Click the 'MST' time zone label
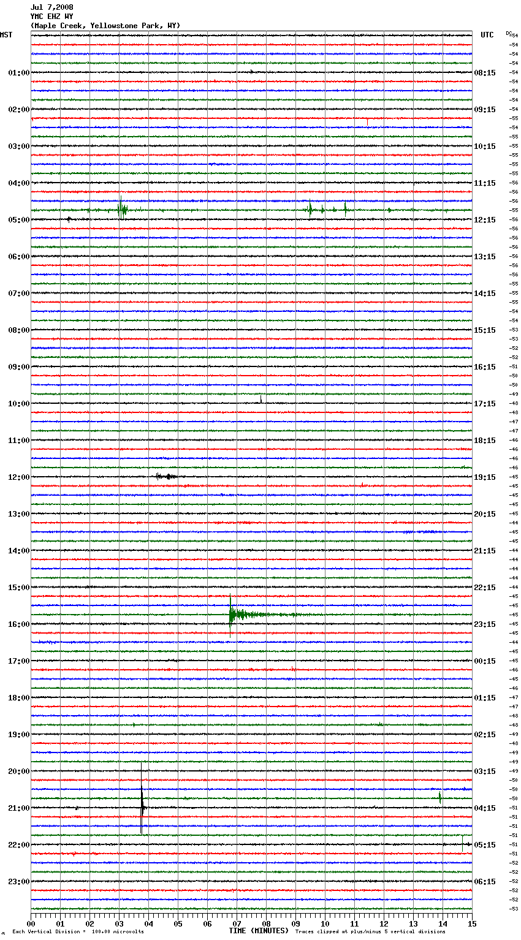521x940 pixels. click(x=6, y=35)
